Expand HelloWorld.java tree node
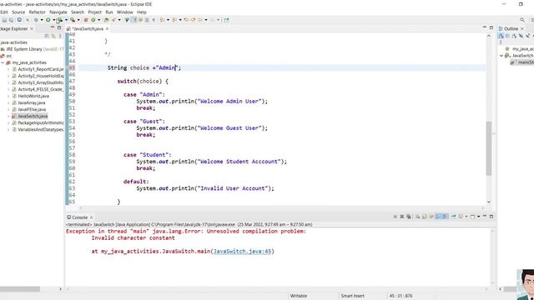The image size is (534, 300). (8, 96)
